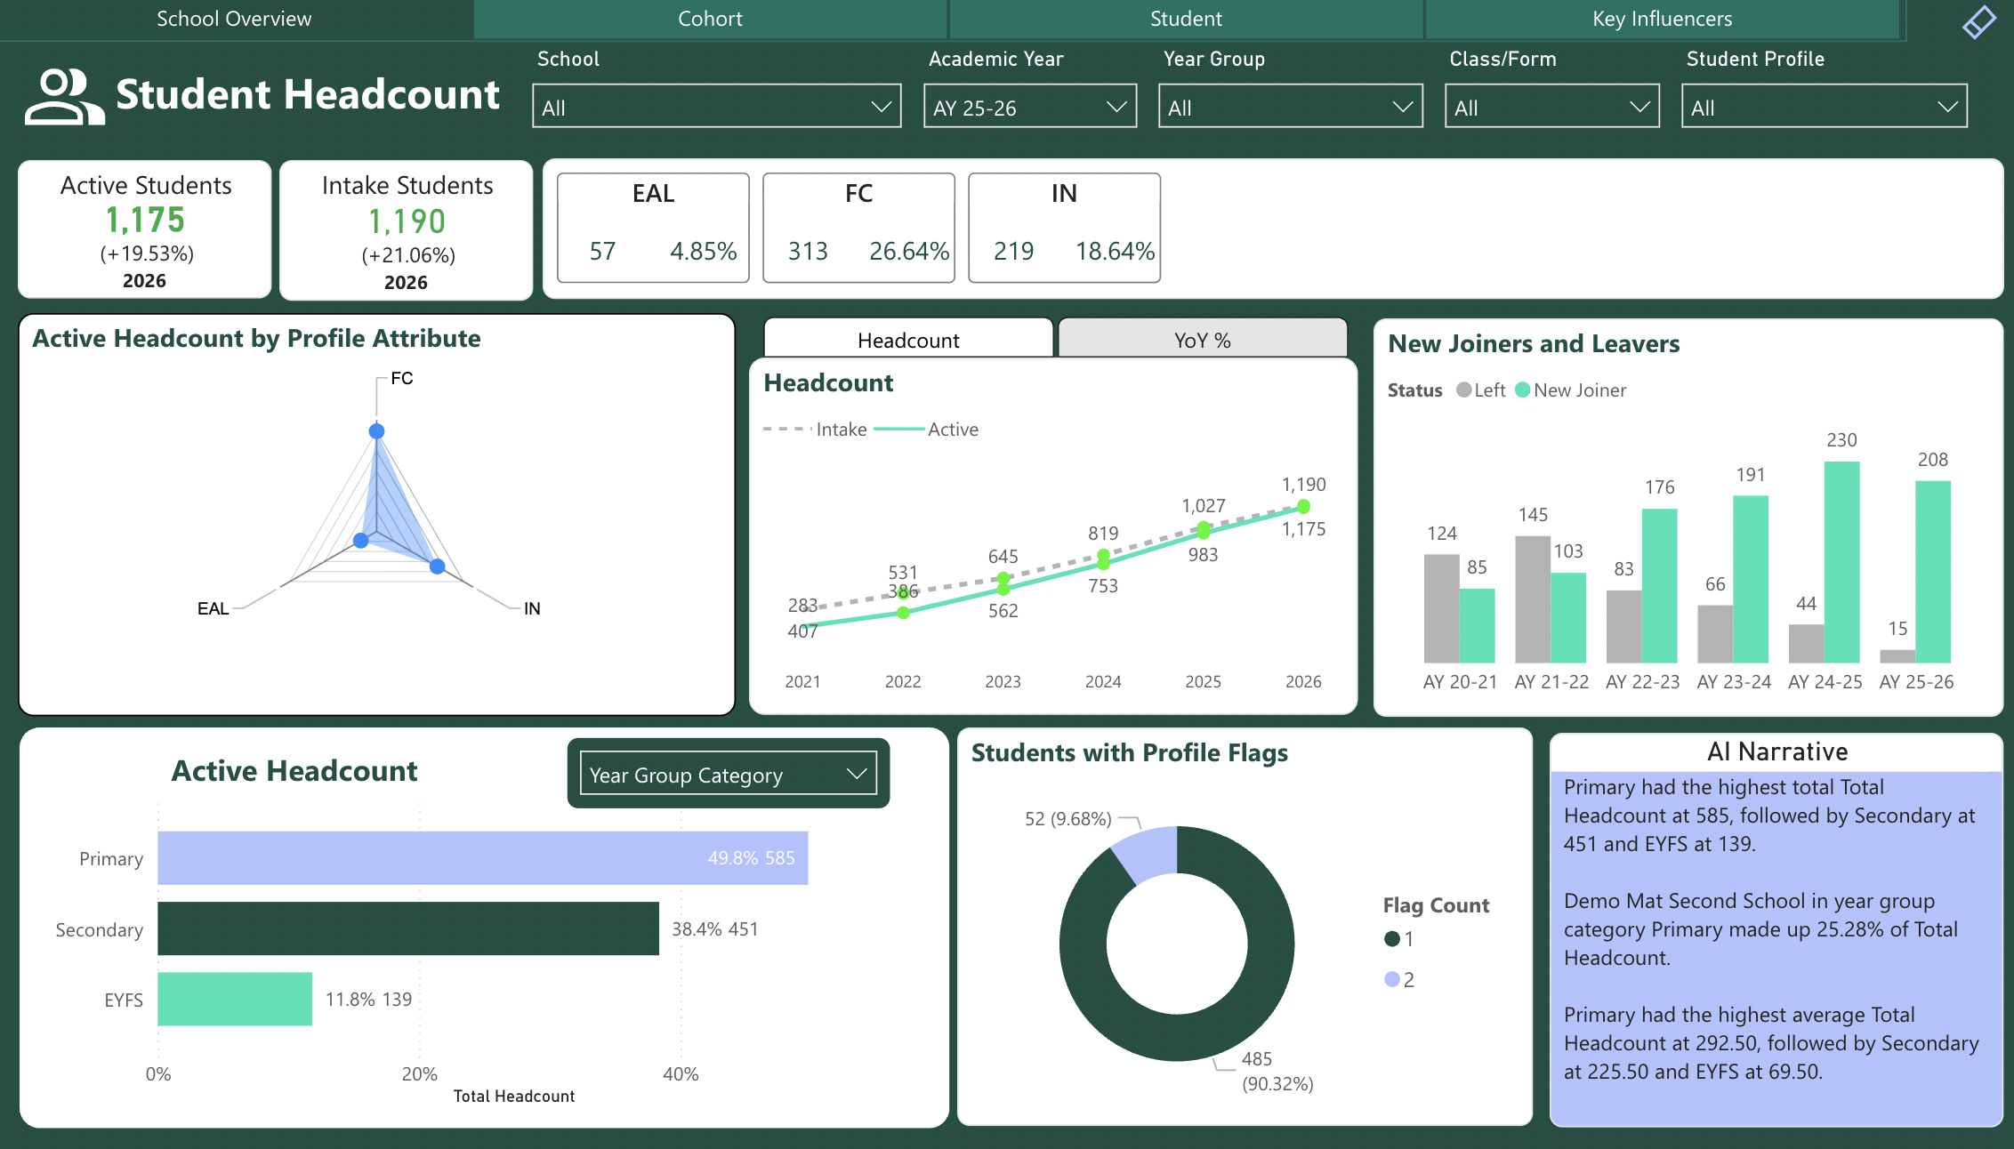Click the New Joiner legend green dot
The image size is (2014, 1149).
coord(1522,390)
